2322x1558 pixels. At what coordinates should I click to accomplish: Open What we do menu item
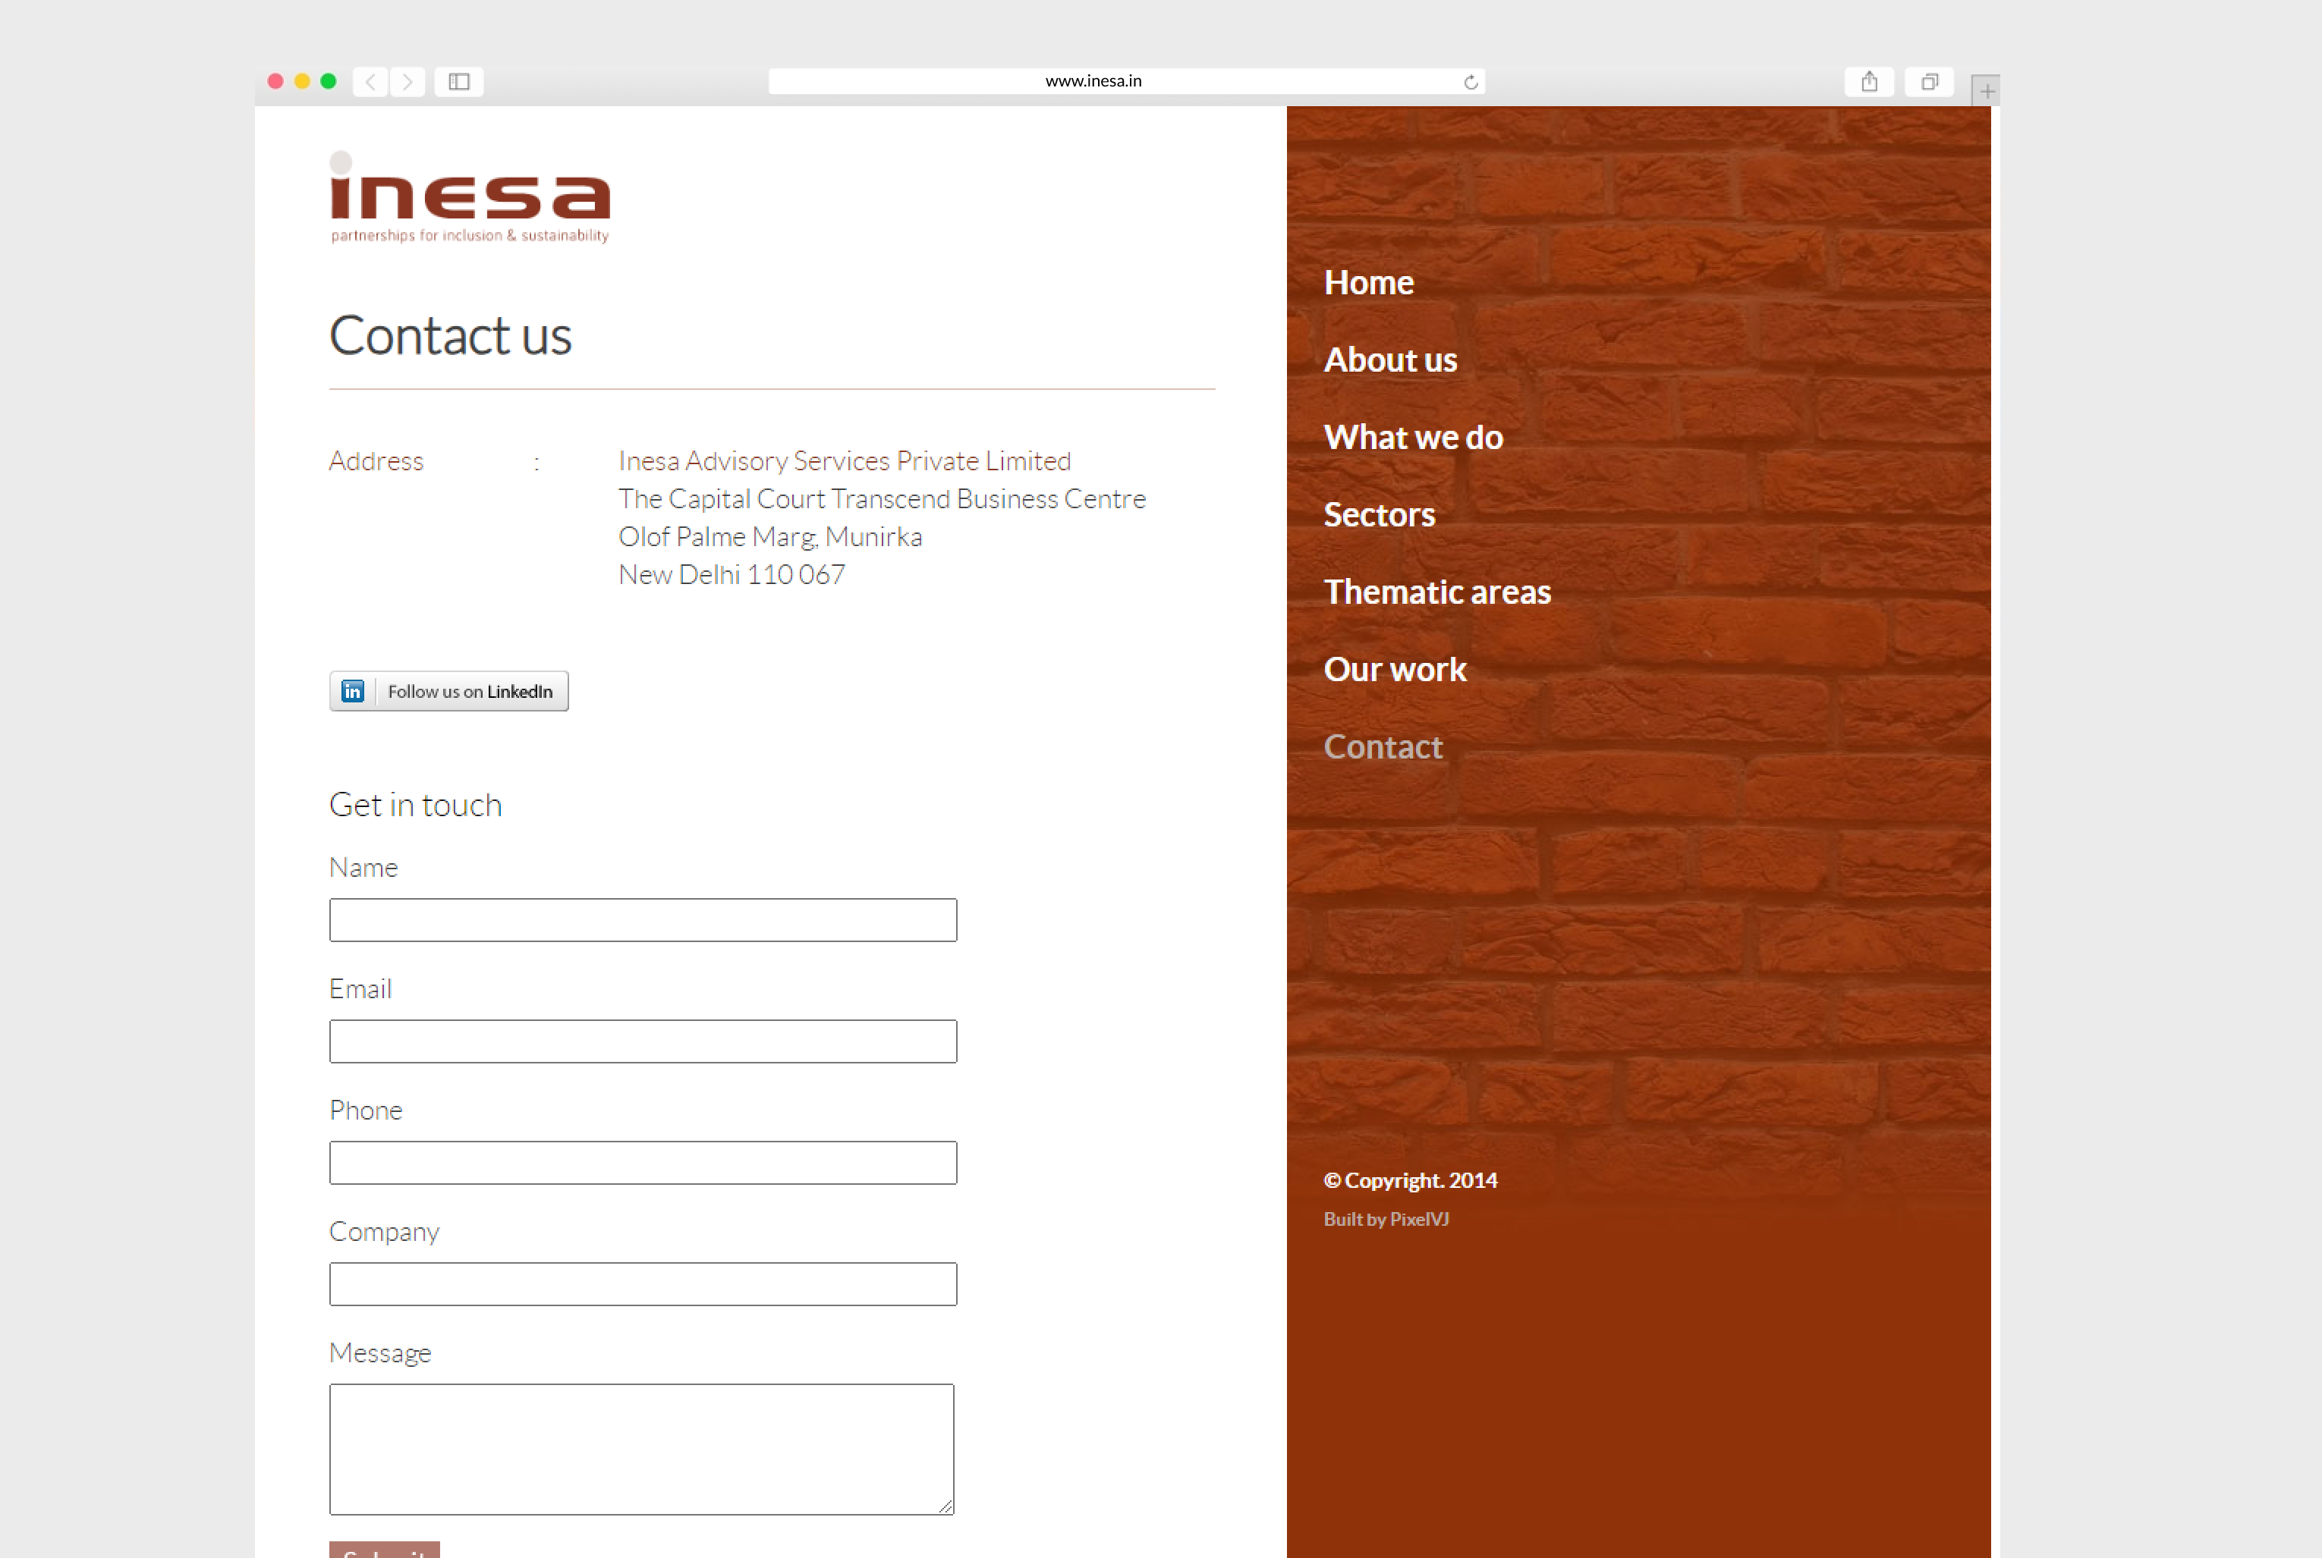(x=1412, y=437)
